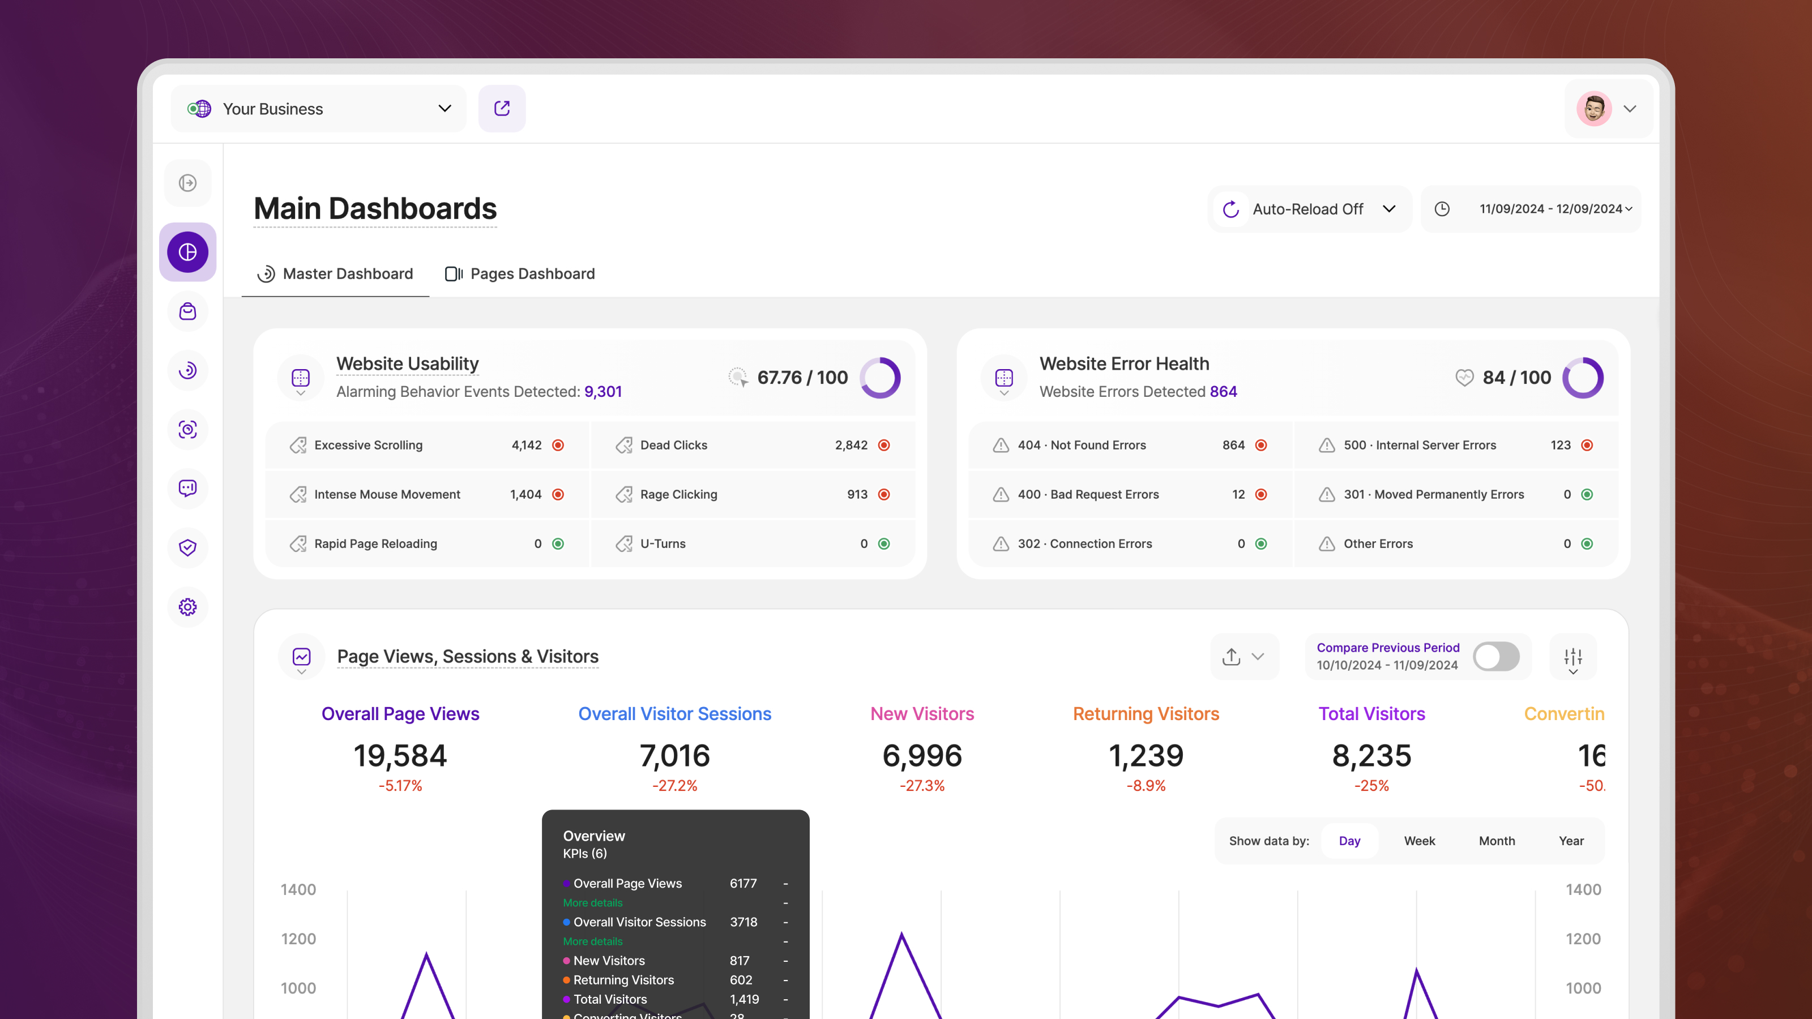Screen dimensions: 1812x1019
Task: Click the sidebar expand arrow icon
Action: tap(188, 183)
